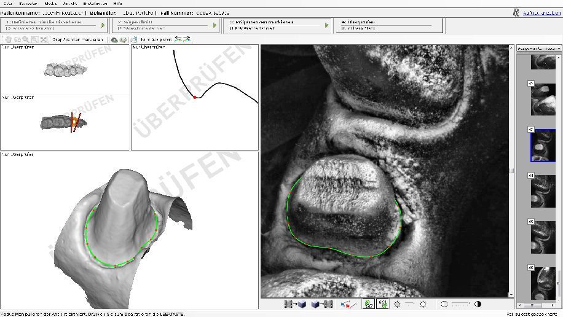This screenshot has height=317, width=563.
Task: Adjust the contrast slider
Action: pyautogui.click(x=461, y=304)
